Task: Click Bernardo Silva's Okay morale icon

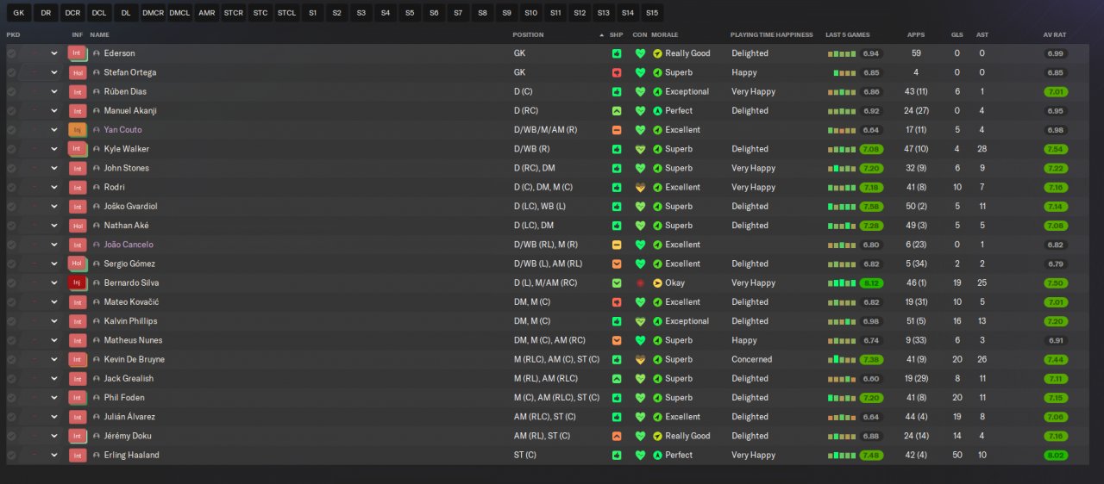Action: [x=657, y=282]
